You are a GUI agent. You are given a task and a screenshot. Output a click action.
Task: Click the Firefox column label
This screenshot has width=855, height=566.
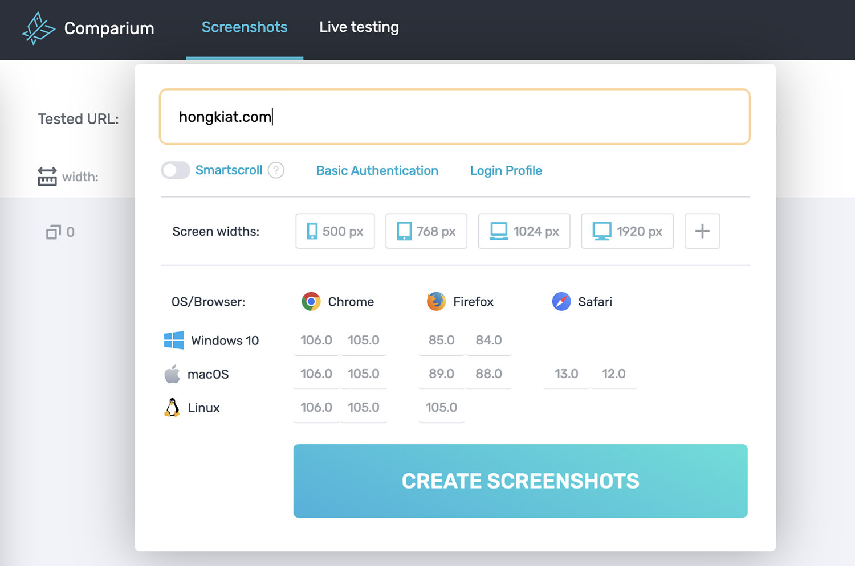[474, 302]
